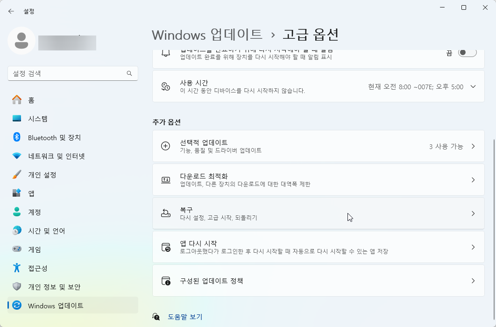The image size is (496, 327).
Task: Select 접근성 in the sidebar
Action: coord(73,268)
